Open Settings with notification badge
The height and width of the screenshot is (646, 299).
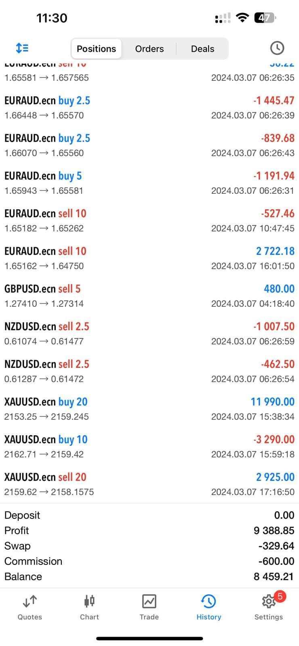tap(269, 606)
